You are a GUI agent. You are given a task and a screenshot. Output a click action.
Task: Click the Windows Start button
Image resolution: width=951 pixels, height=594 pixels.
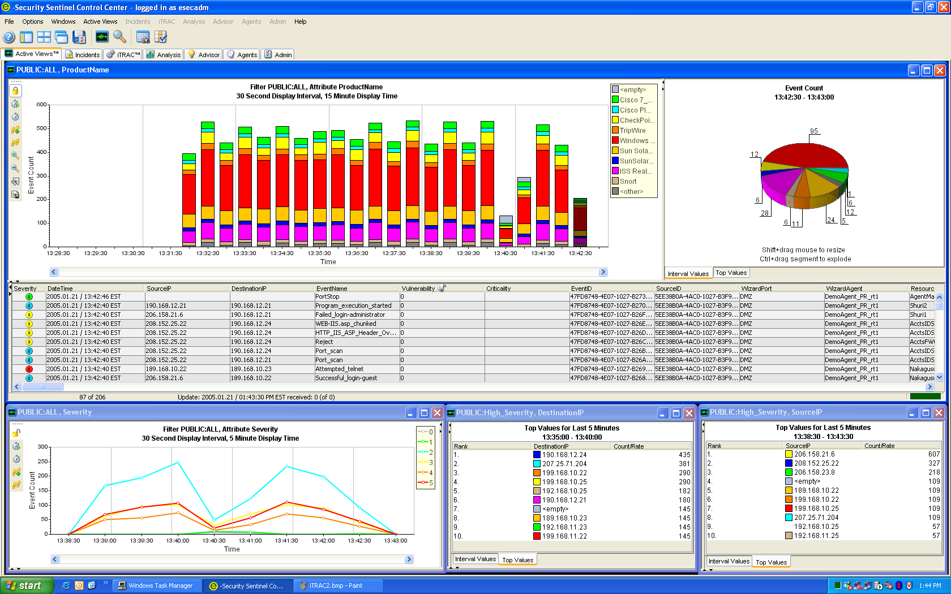point(27,586)
